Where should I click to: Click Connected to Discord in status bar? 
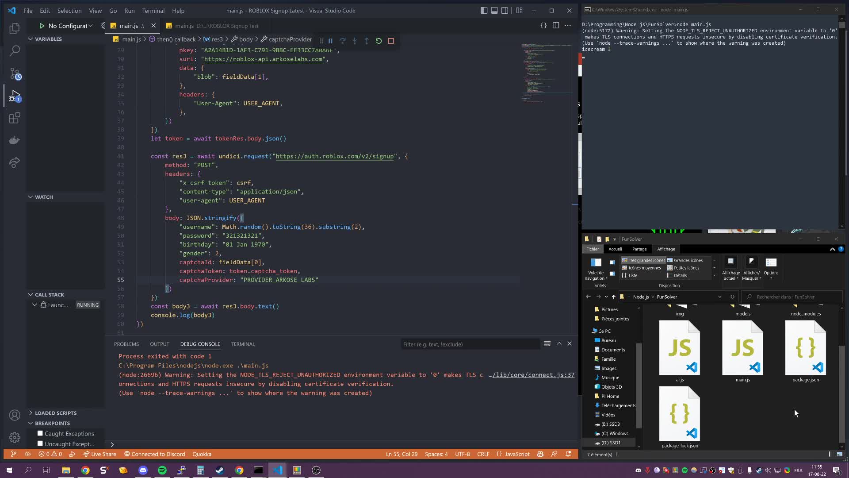coord(154,454)
